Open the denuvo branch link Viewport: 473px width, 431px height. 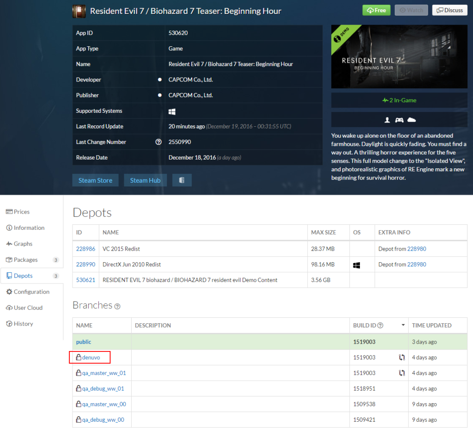pyautogui.click(x=91, y=357)
